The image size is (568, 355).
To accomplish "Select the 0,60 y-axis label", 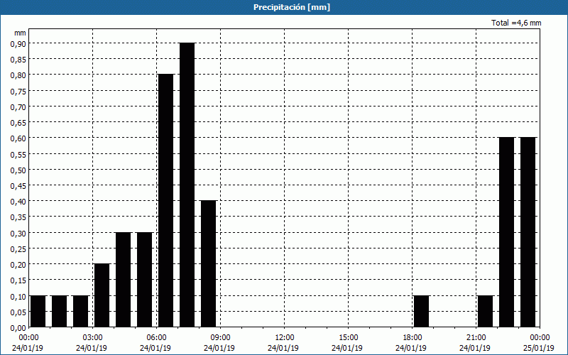I will coord(18,138).
